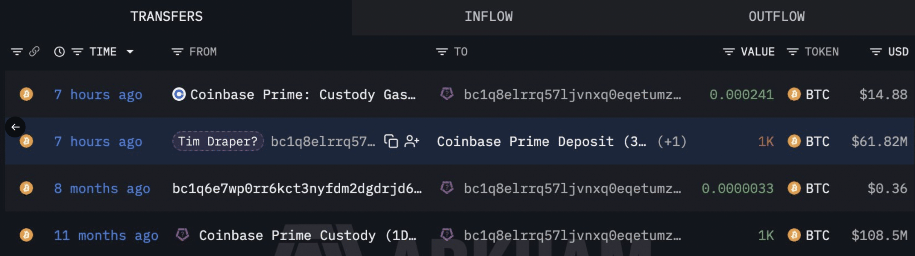Open the USD column filter
Image resolution: width=915 pixels, height=256 pixels.
[876, 52]
